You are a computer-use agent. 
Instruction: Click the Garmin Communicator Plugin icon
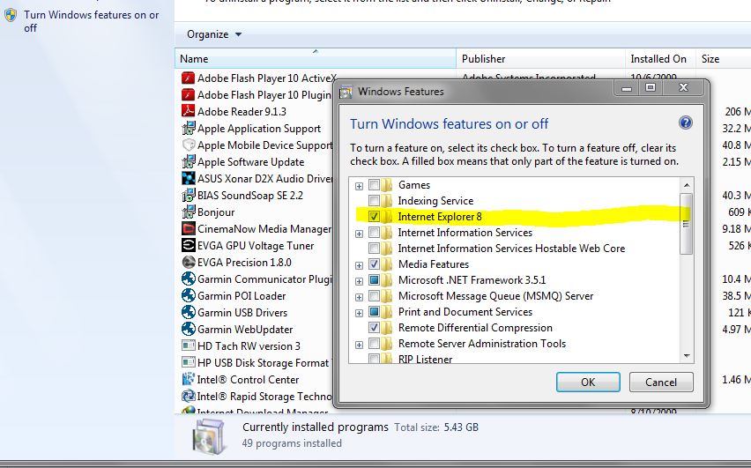189,279
